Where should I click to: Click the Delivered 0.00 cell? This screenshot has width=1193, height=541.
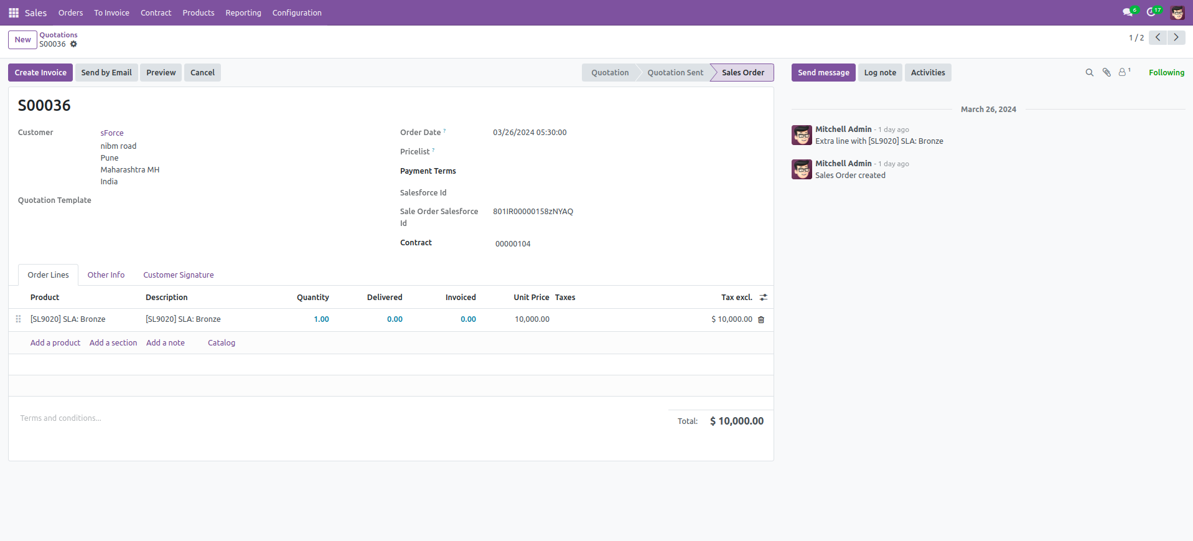pyautogui.click(x=395, y=319)
